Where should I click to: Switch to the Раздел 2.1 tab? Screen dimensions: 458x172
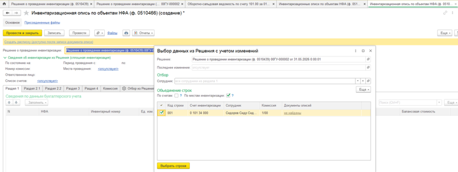coord(32,89)
